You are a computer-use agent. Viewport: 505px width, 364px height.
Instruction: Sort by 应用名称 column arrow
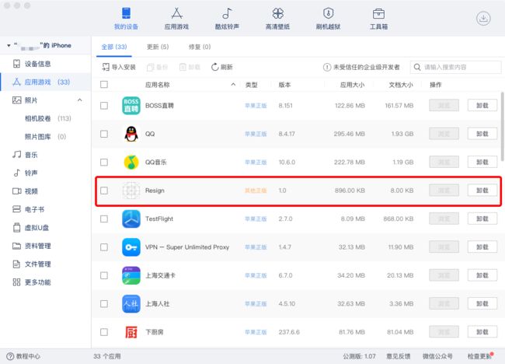[233, 85]
